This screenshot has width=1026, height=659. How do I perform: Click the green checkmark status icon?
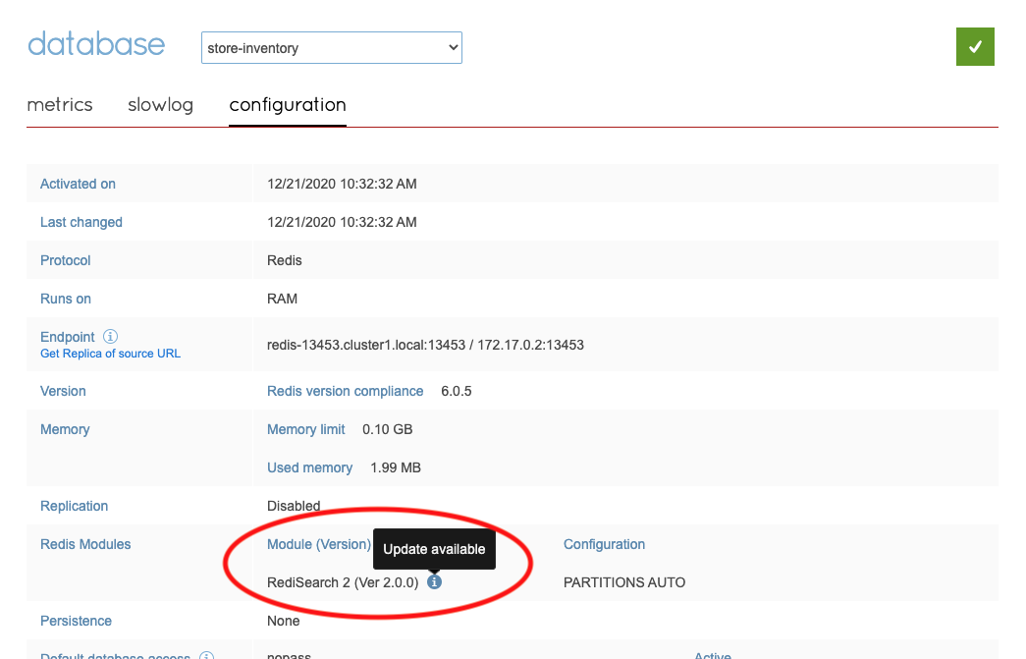click(x=975, y=47)
